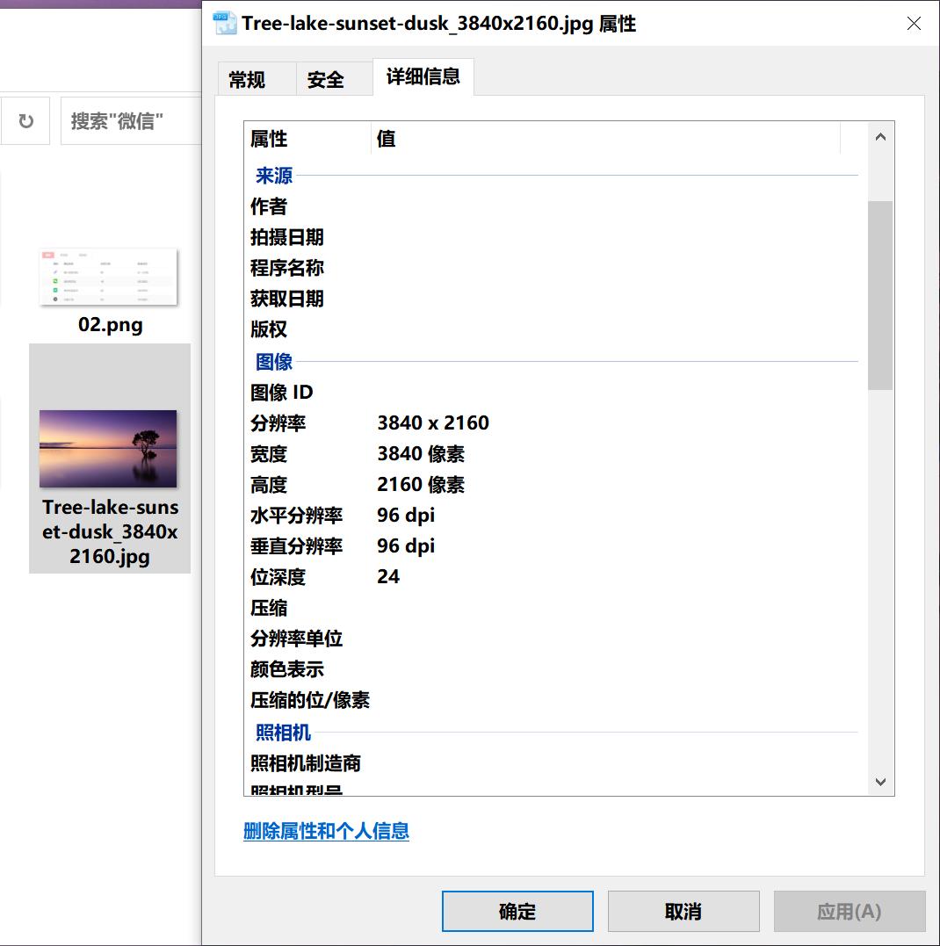Image resolution: width=940 pixels, height=946 pixels.
Task: Close the properties dialog with the X
Action: (914, 24)
